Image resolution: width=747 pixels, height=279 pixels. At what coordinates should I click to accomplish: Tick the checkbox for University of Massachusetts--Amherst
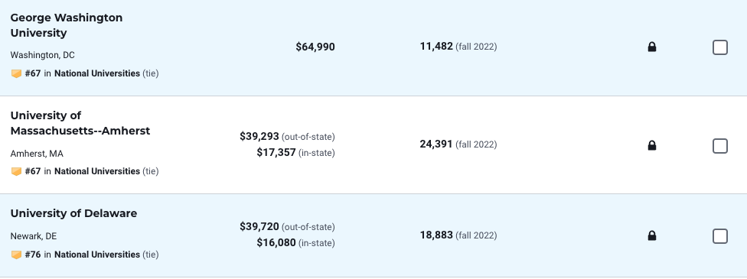point(720,146)
